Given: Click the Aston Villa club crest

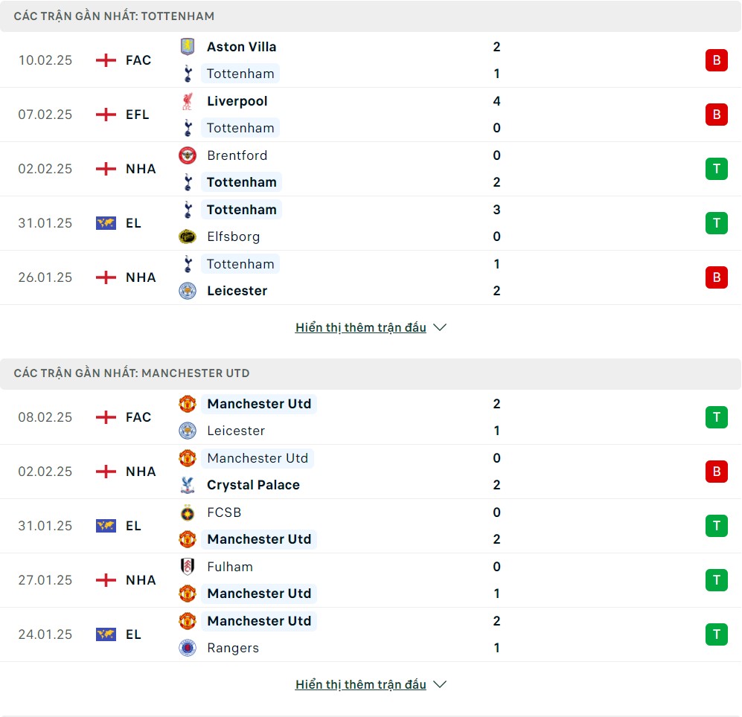Looking at the screenshot, I should coord(188,47).
